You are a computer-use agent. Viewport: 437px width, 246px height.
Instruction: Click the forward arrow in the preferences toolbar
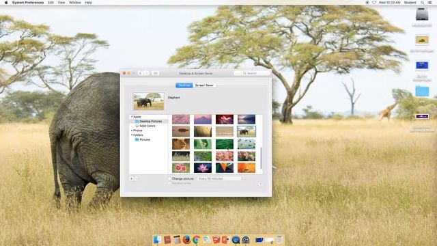point(146,73)
